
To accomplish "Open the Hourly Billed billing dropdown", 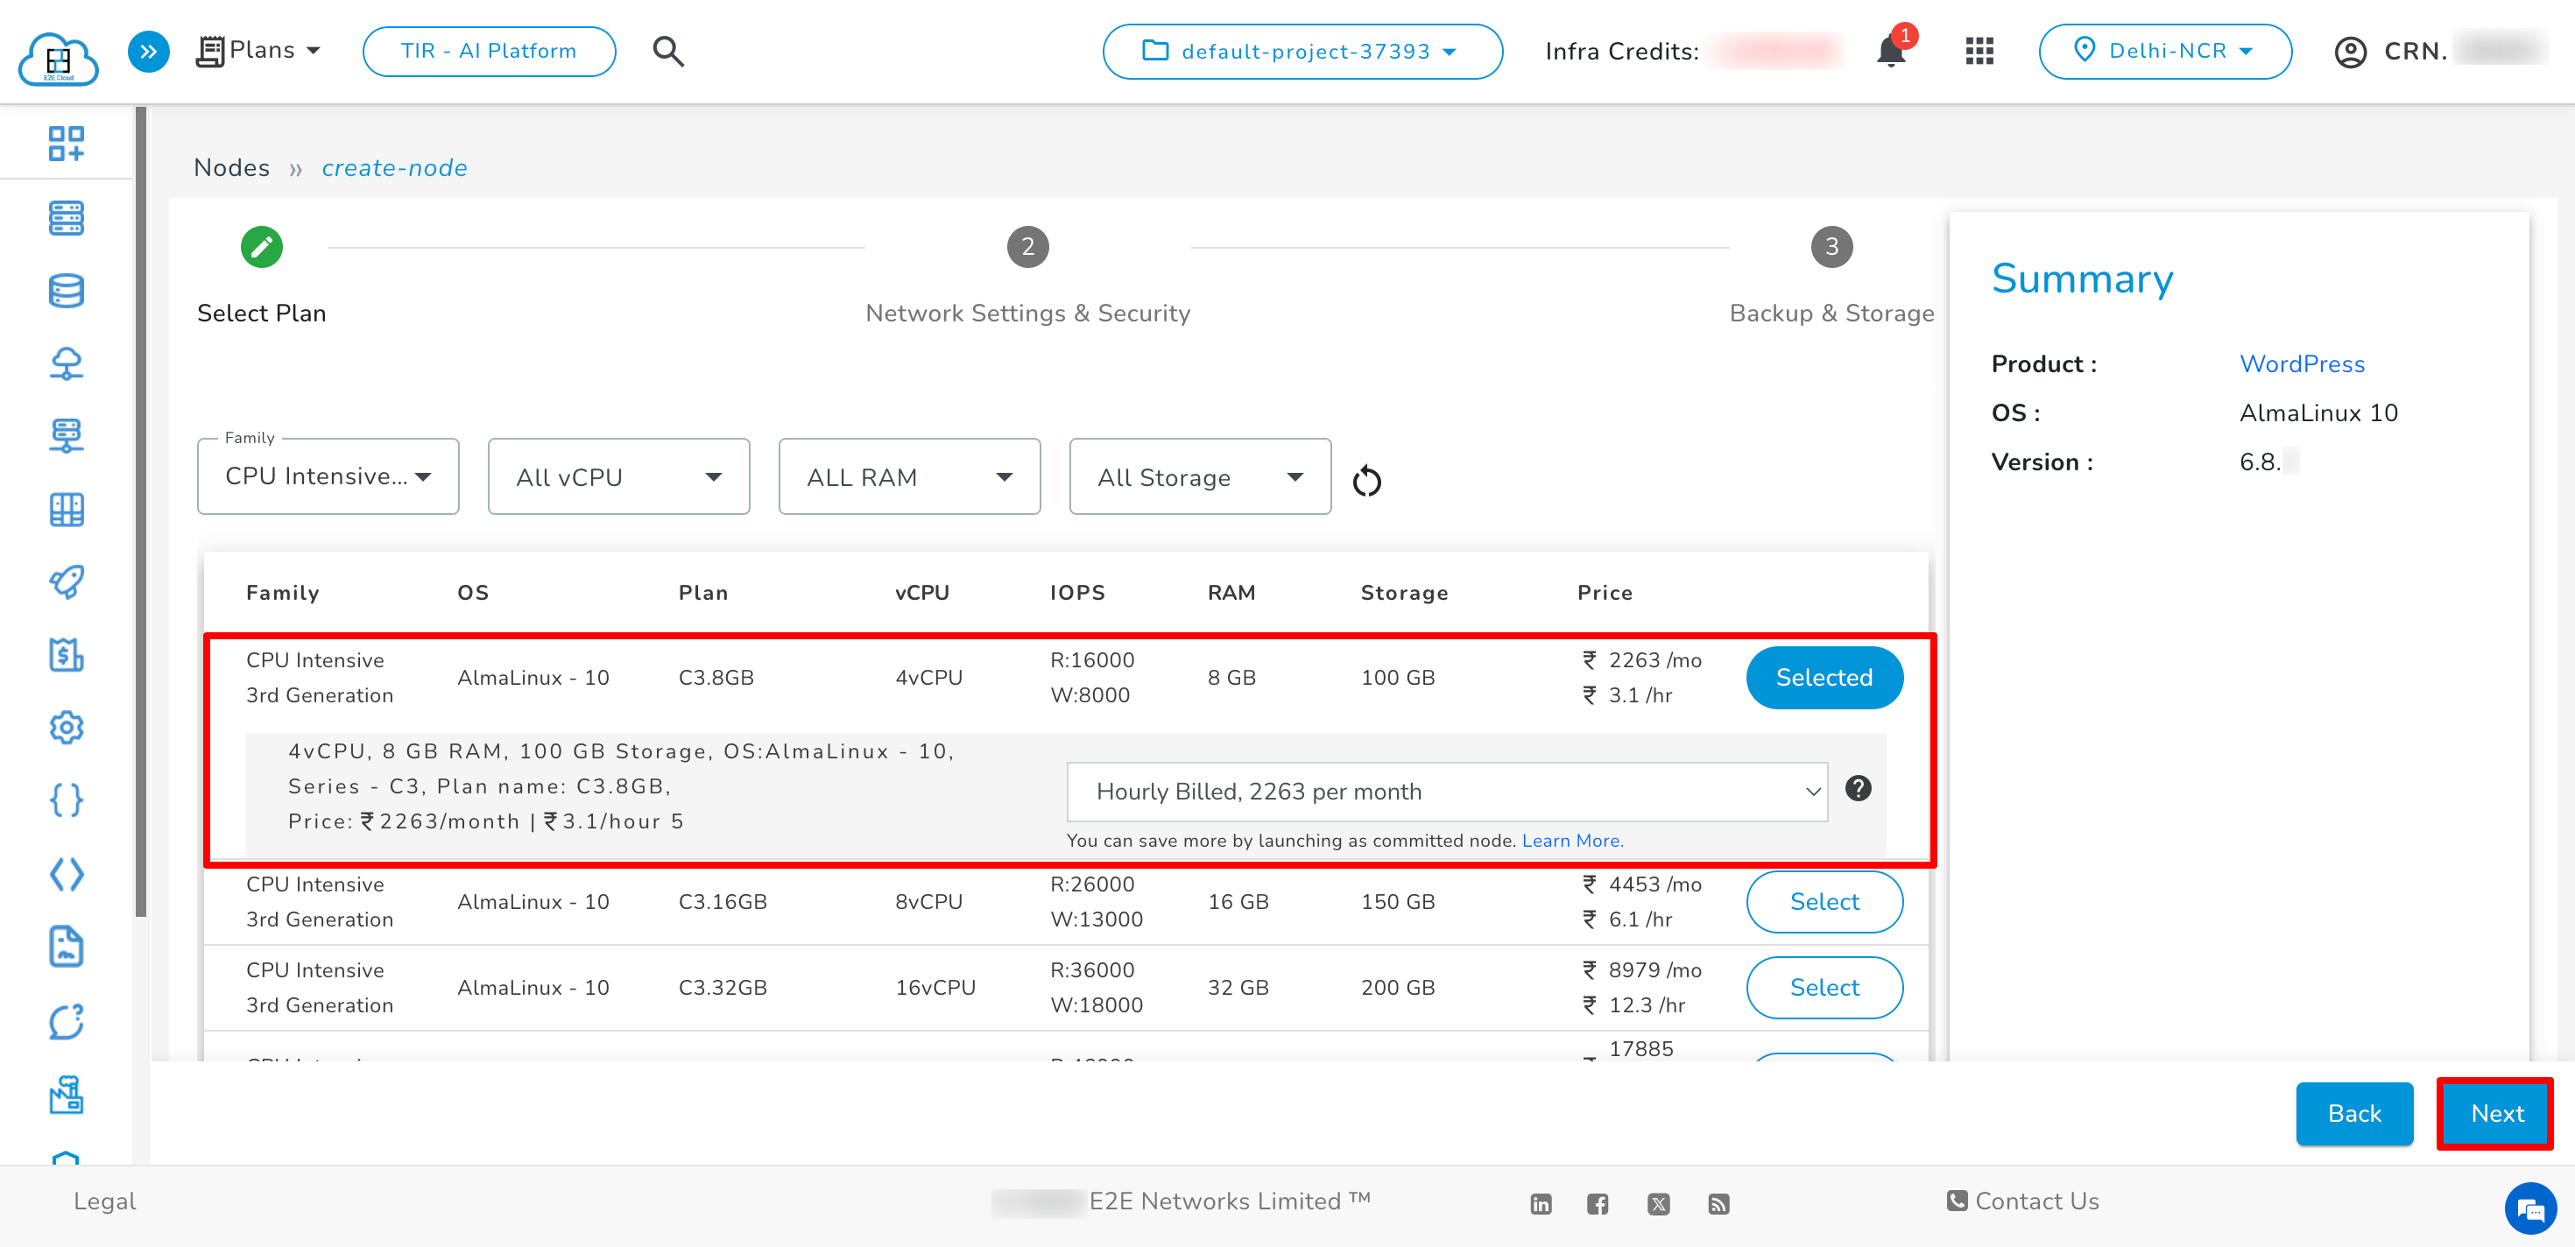I will [1446, 792].
